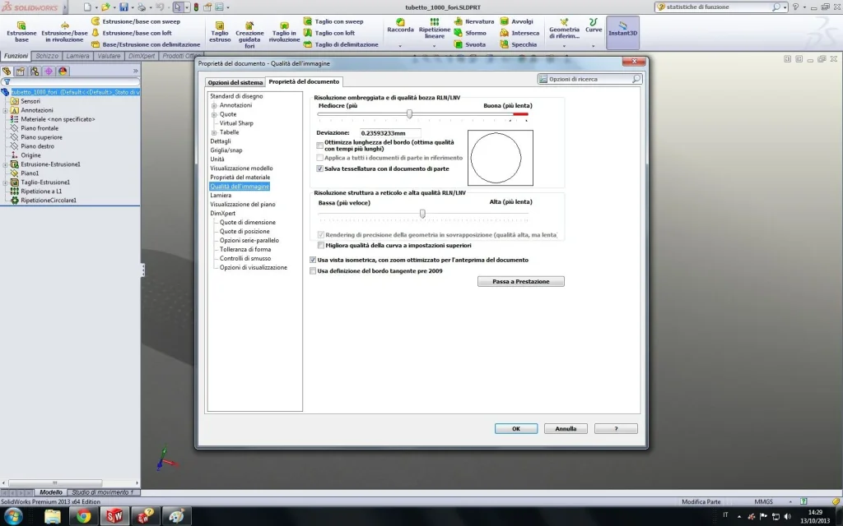Open the DisplayManager tab icon
The width and height of the screenshot is (843, 526).
click(x=63, y=71)
